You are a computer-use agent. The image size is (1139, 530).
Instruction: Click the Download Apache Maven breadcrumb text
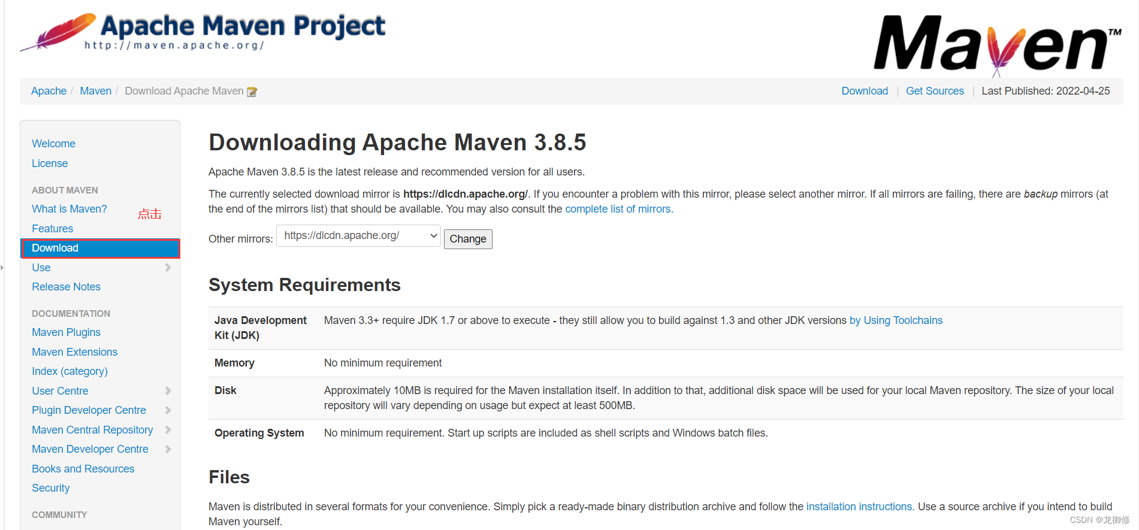point(184,91)
